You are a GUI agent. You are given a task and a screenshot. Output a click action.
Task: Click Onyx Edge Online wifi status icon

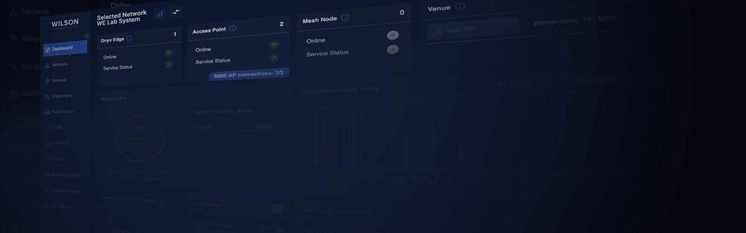[x=169, y=53]
